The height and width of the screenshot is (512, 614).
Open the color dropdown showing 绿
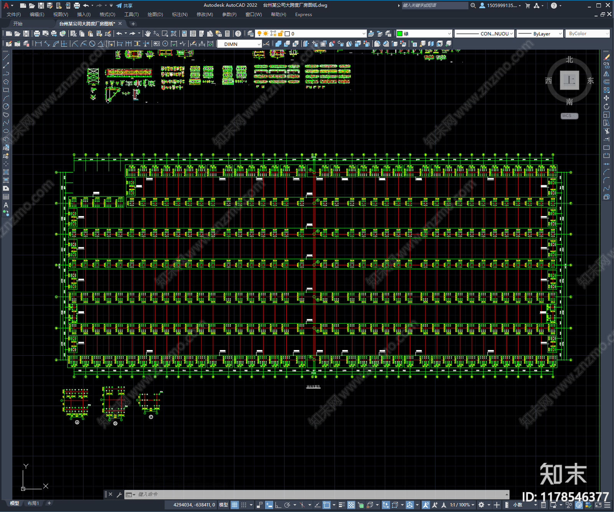click(x=424, y=34)
